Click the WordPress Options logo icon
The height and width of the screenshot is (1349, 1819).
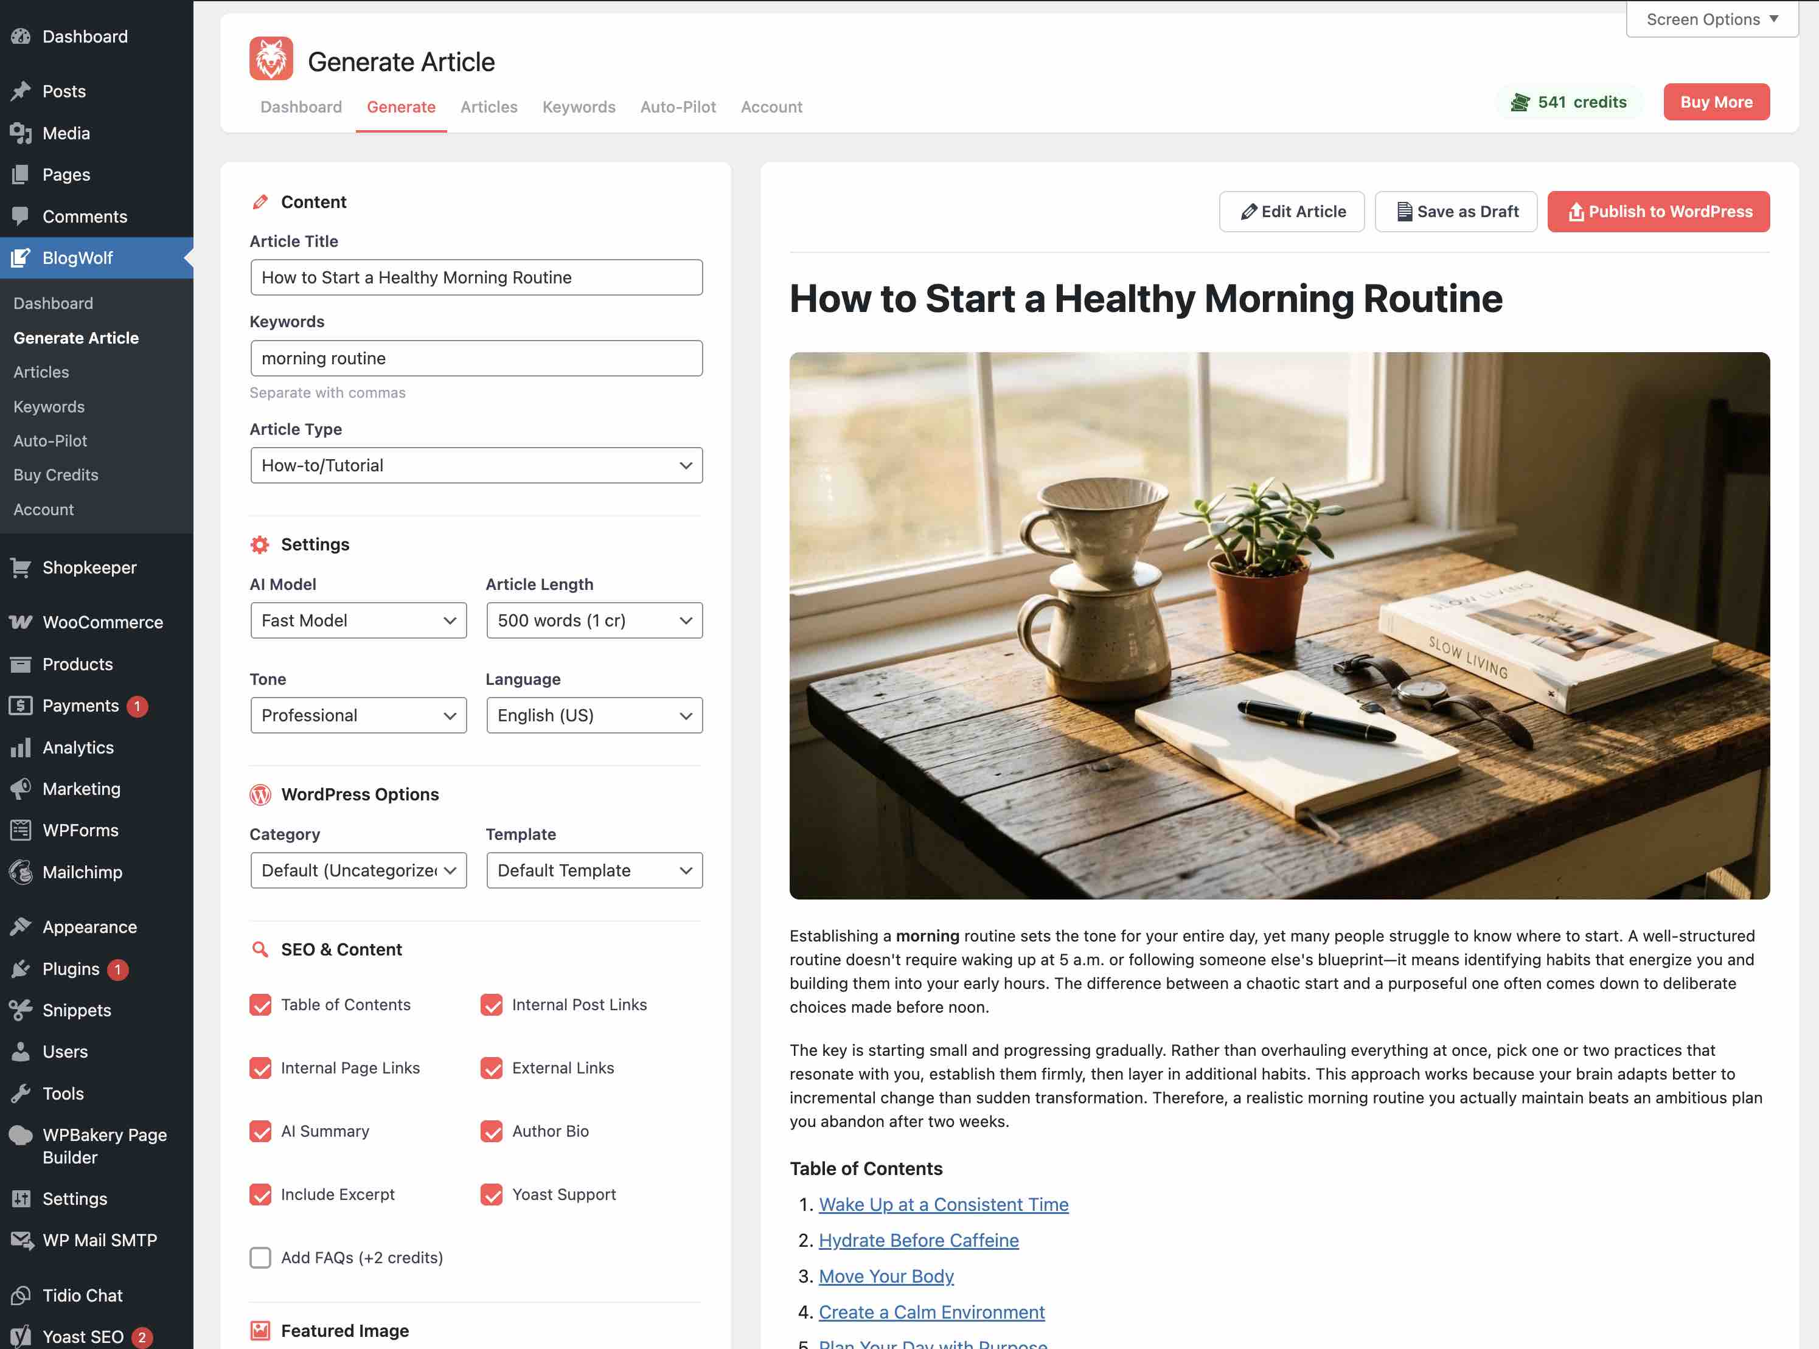coord(260,793)
